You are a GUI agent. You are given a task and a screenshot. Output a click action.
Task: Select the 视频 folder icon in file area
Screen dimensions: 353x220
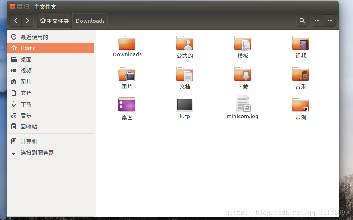pyautogui.click(x=300, y=43)
